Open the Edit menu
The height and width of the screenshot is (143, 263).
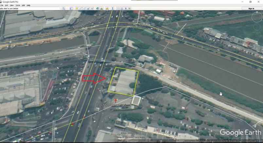7,5
